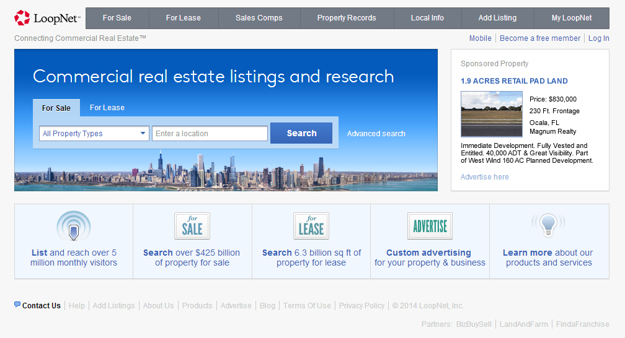Open the BizBuySell partner link

pos(474,324)
